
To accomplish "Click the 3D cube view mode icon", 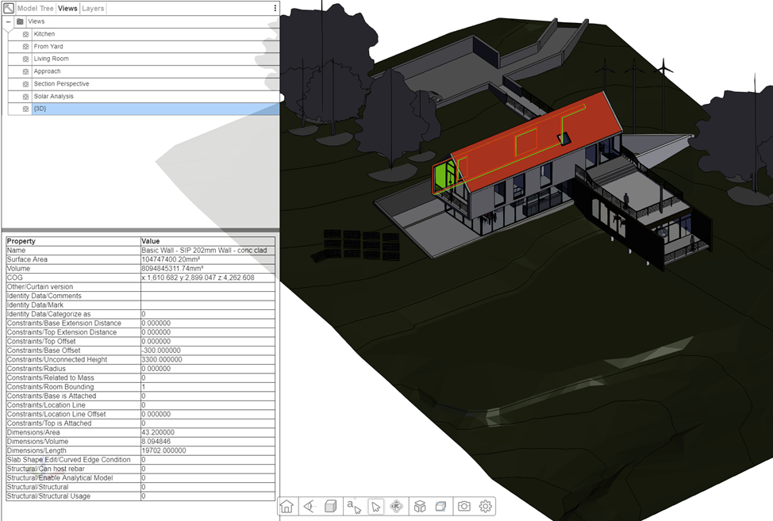I will [x=418, y=506].
